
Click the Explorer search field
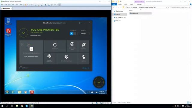pos(180,7)
